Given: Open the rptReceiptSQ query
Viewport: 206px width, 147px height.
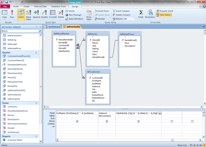Looking at the screenshot, I should click(x=13, y=99).
